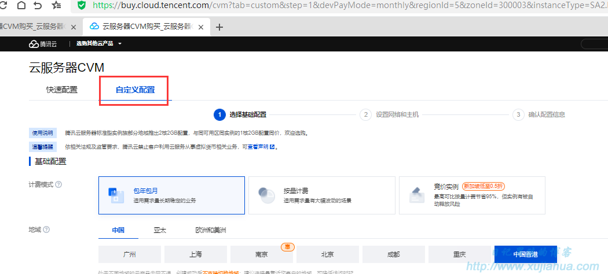Choose 中国香港 region
Viewport: 608px width, 274px height.
pyautogui.click(x=526, y=254)
